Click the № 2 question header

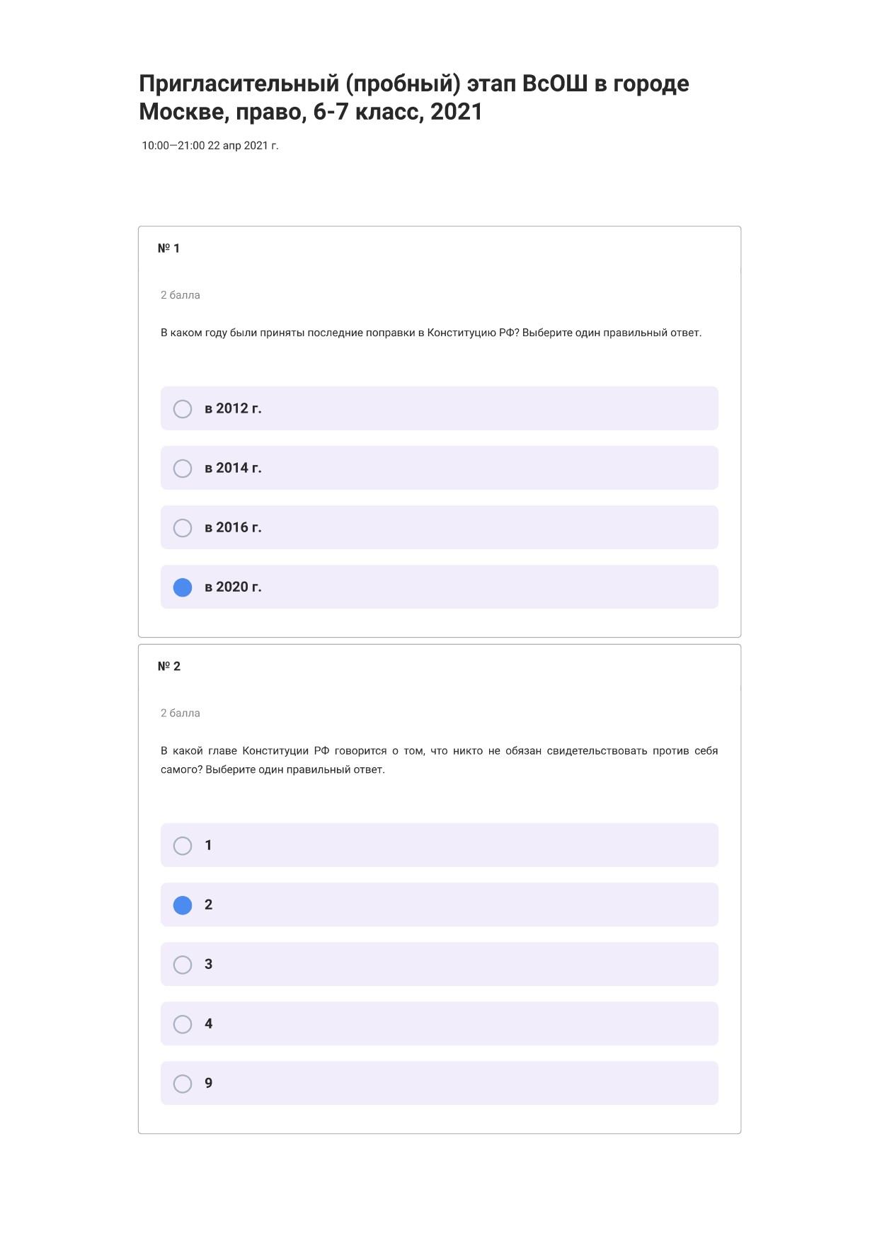click(169, 667)
